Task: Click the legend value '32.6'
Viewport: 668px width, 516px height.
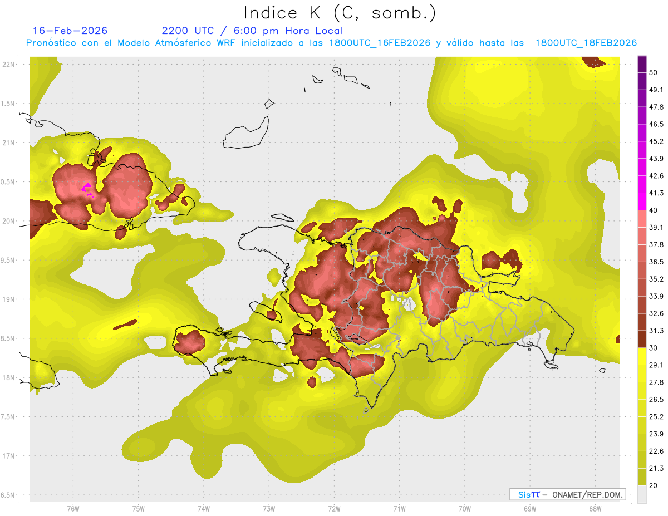Action: pos(656,313)
